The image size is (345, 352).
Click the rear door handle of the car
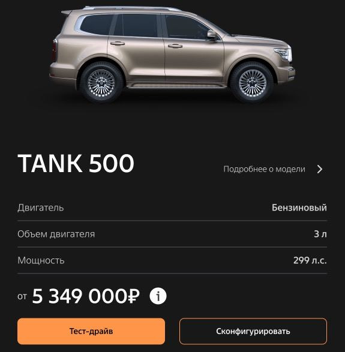tap(117, 43)
